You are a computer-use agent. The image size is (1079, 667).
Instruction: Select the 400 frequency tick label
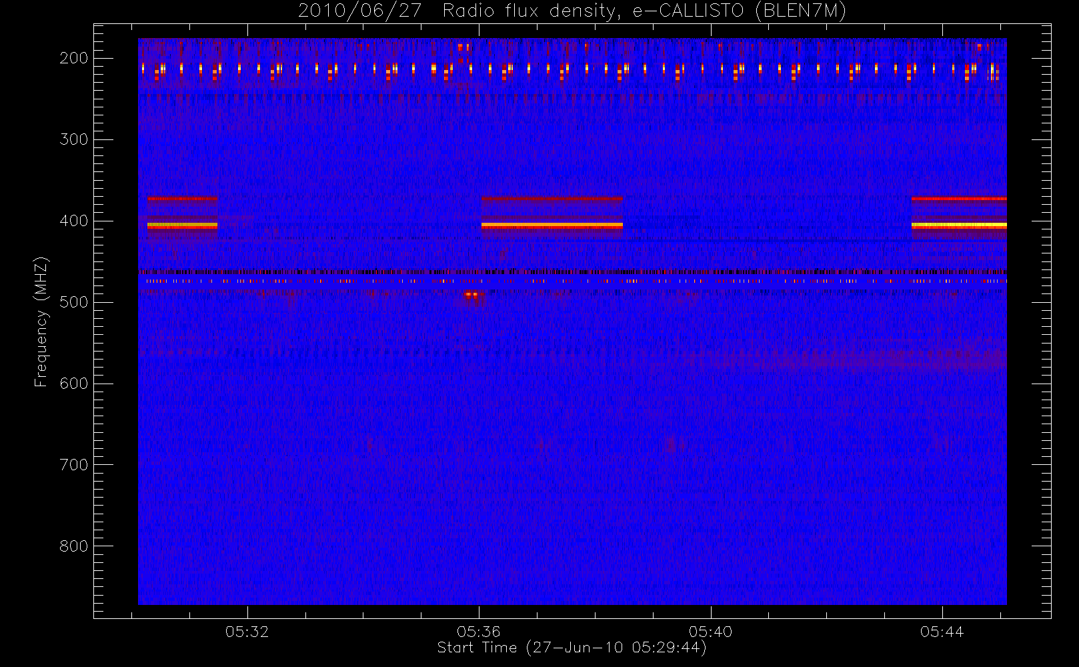tap(74, 221)
